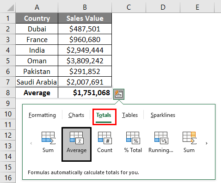
Task: Click the Select All corner triangle
Action: click(11, 8)
